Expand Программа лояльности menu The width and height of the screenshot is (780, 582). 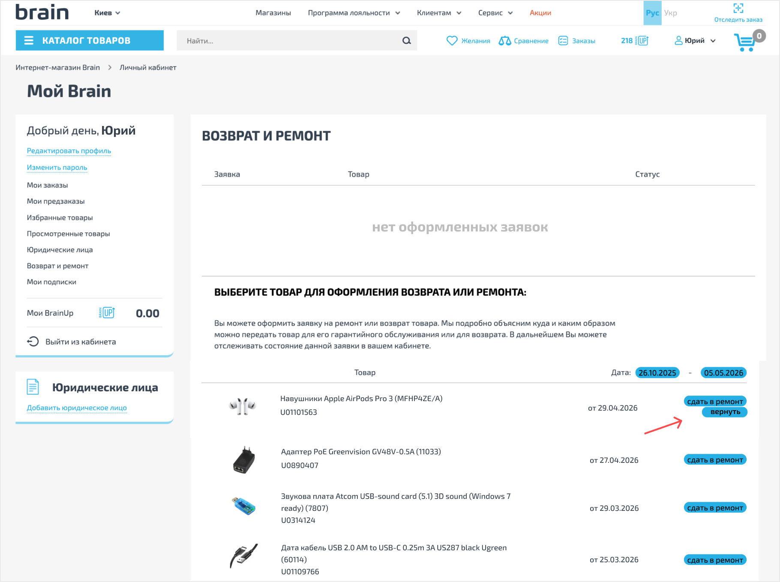tap(354, 13)
